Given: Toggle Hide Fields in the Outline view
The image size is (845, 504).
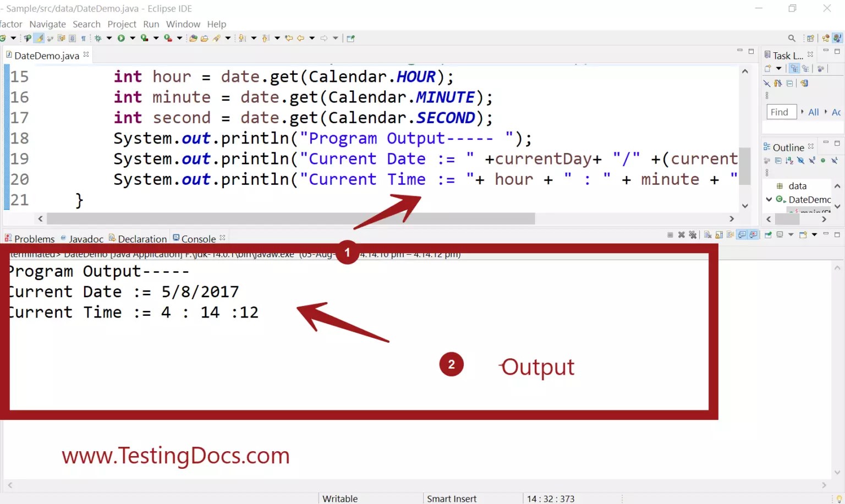Looking at the screenshot, I should (x=800, y=161).
